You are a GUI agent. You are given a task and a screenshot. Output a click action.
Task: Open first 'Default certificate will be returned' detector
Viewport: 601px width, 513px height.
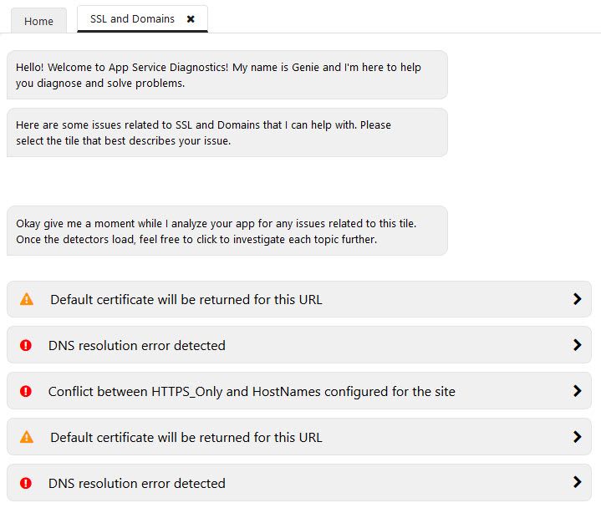[x=299, y=299]
